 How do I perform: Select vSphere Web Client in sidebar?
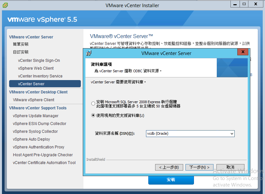tap(36, 68)
